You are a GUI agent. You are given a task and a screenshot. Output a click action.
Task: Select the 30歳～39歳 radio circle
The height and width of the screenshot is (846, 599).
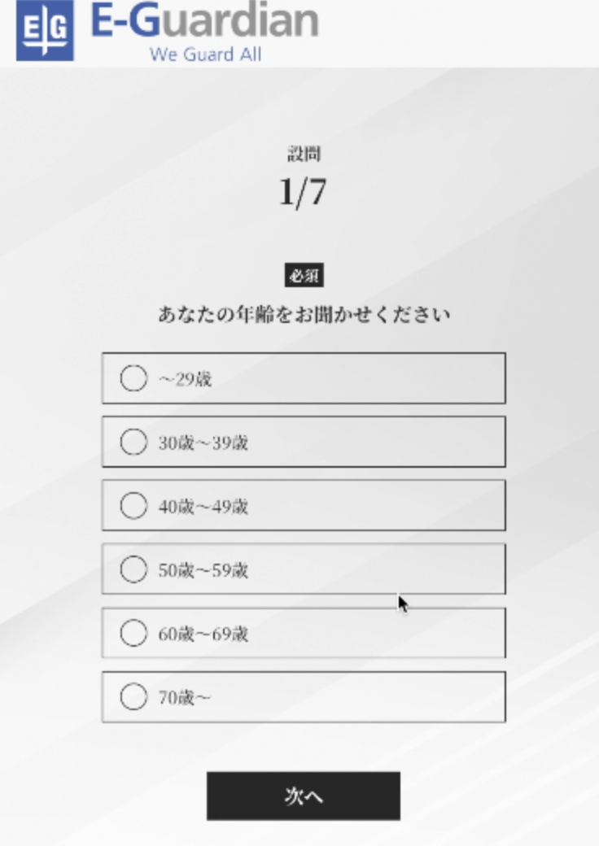[133, 443]
